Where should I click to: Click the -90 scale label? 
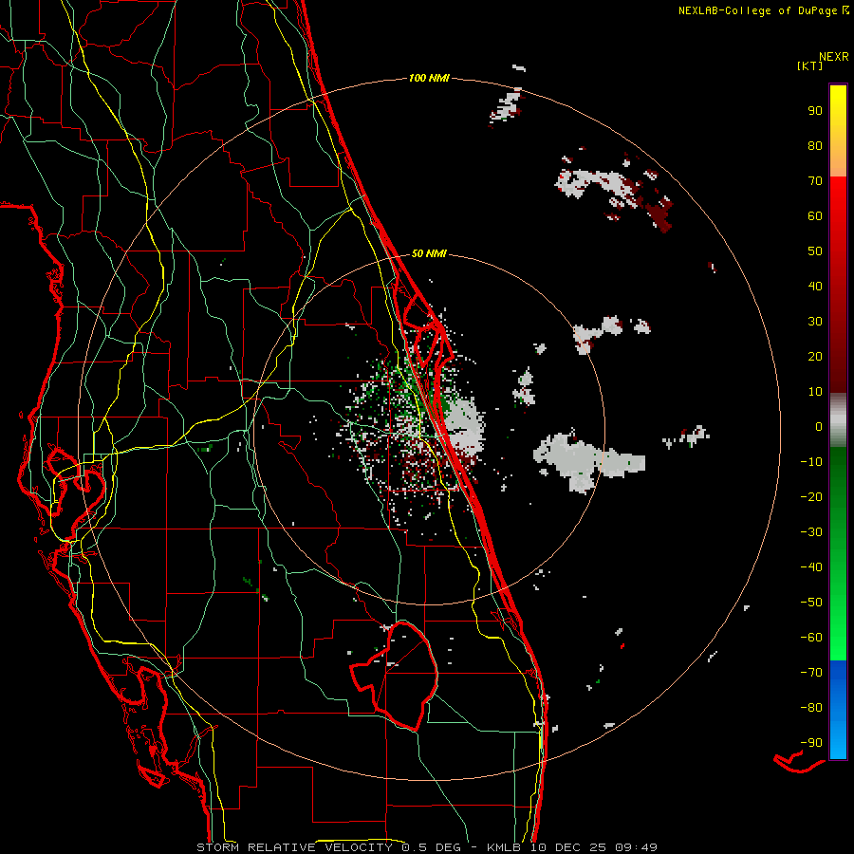tap(811, 743)
